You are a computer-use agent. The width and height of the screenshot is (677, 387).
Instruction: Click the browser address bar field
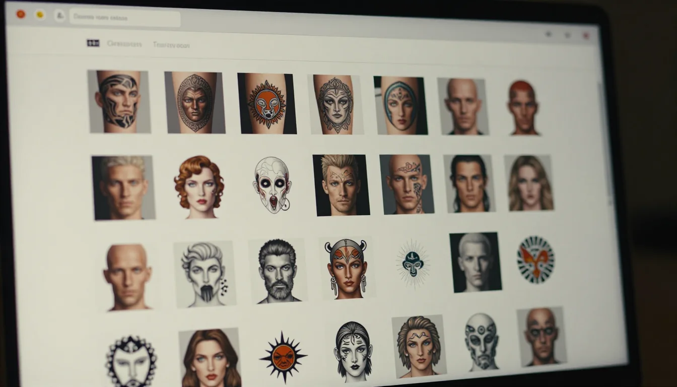pyautogui.click(x=124, y=18)
